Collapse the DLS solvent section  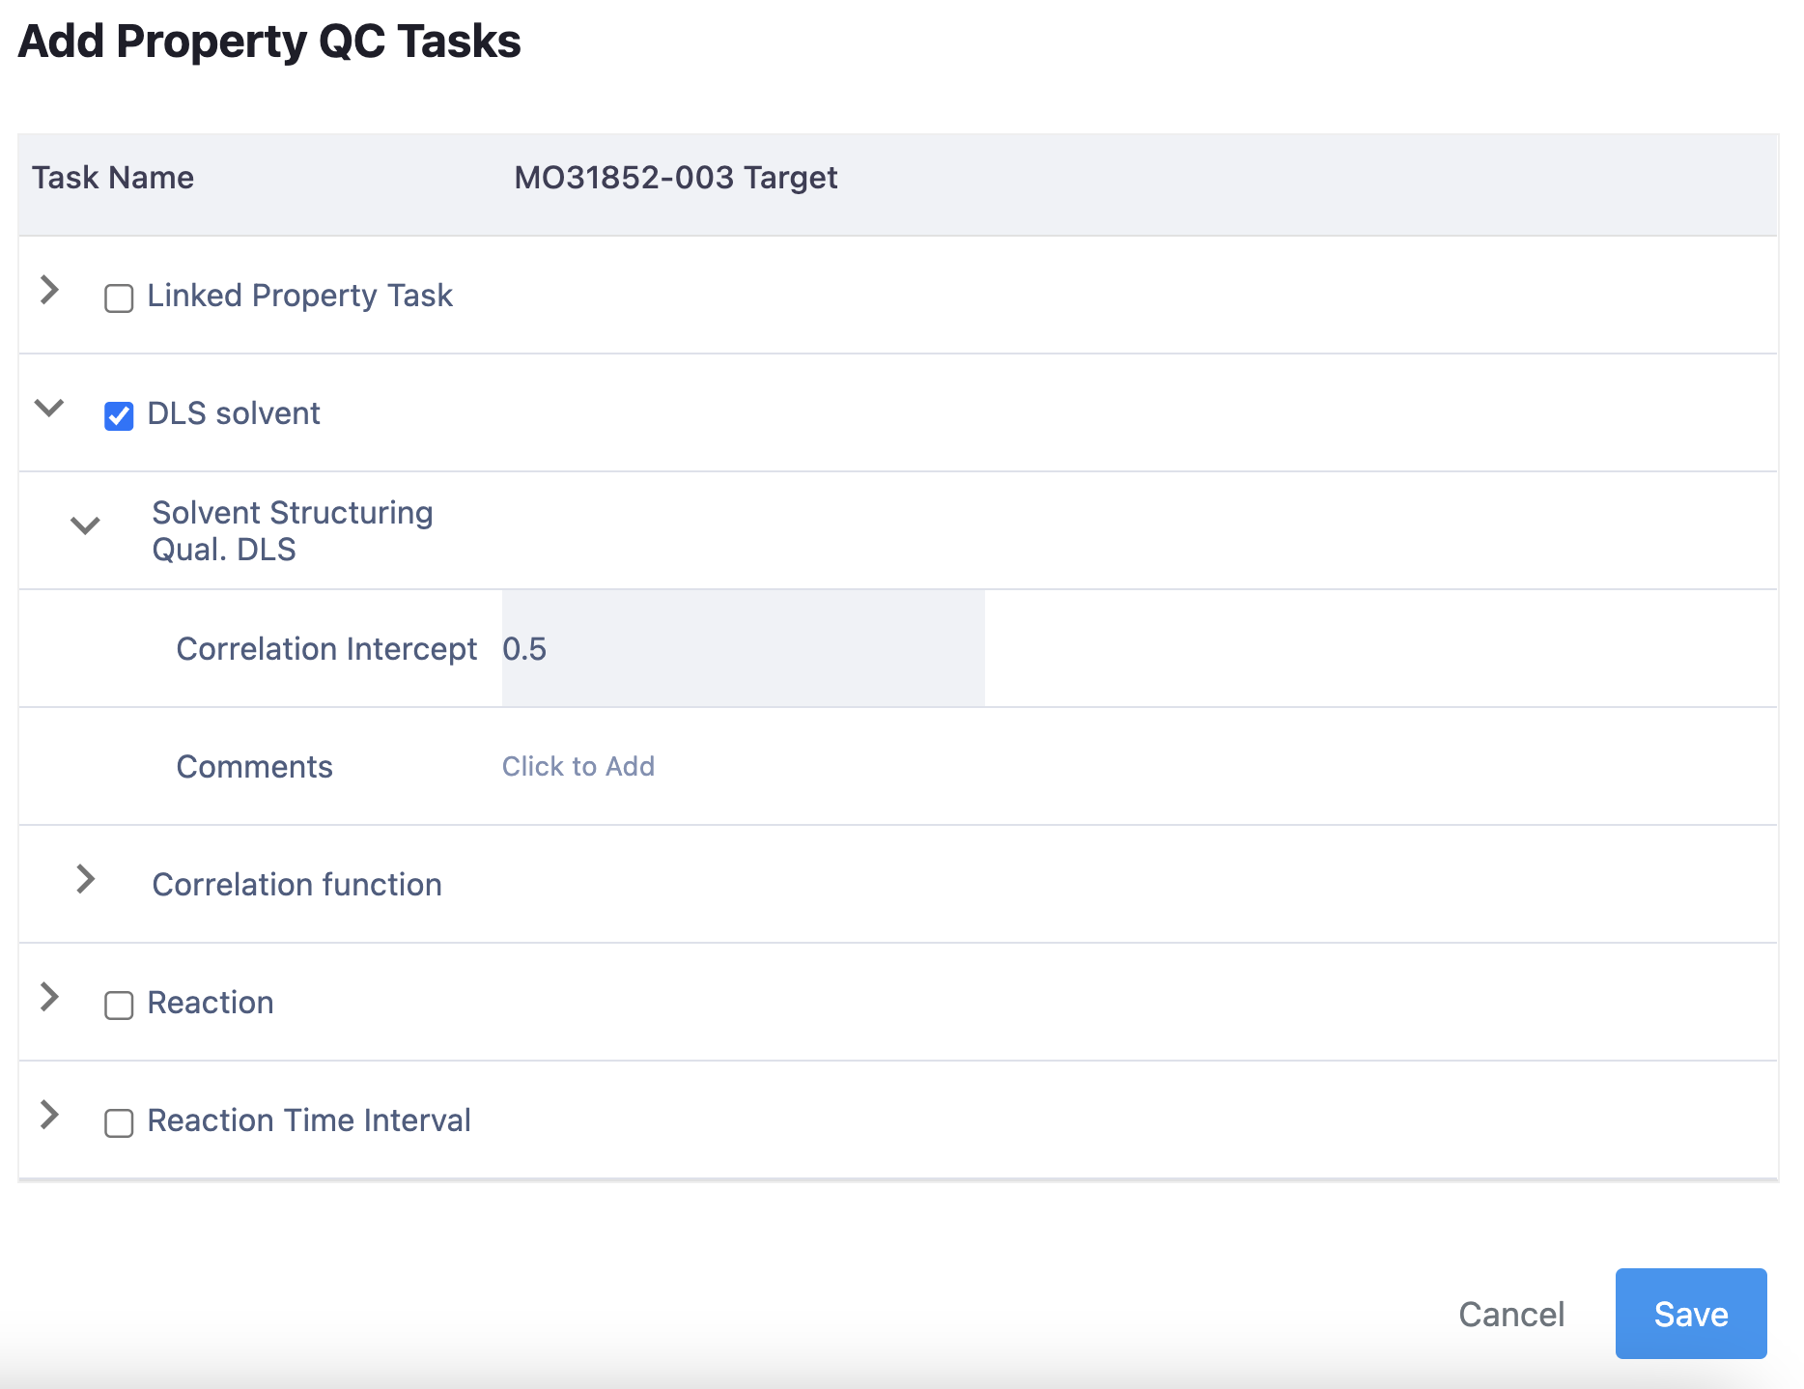49,409
